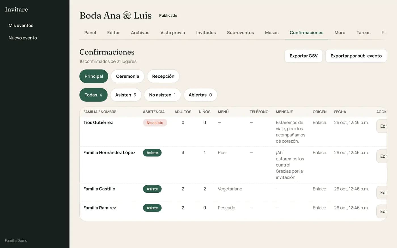The image size is (397, 248).
Task: Edit the Tíos Gutiérrez confirmation
Action: (x=382, y=126)
